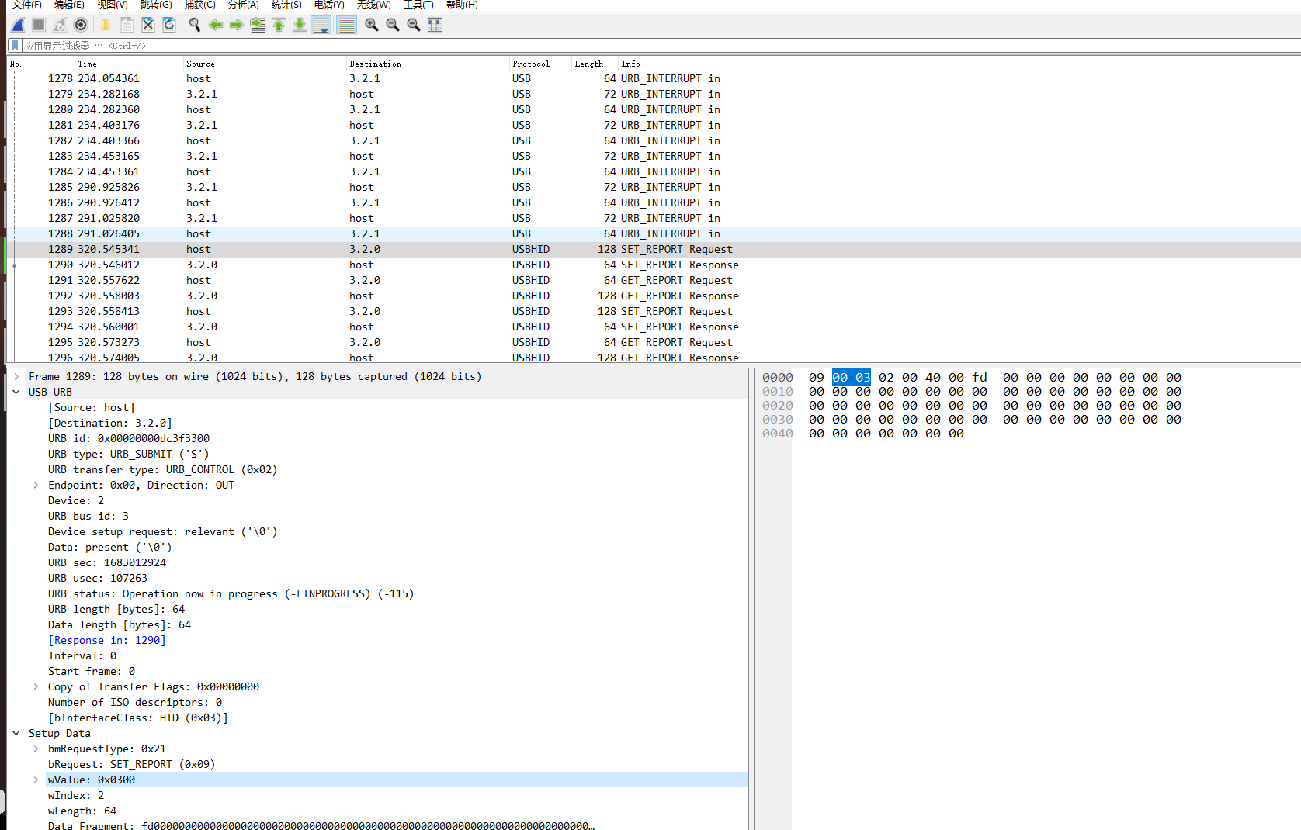Open the 统计(S) menu

point(286,5)
